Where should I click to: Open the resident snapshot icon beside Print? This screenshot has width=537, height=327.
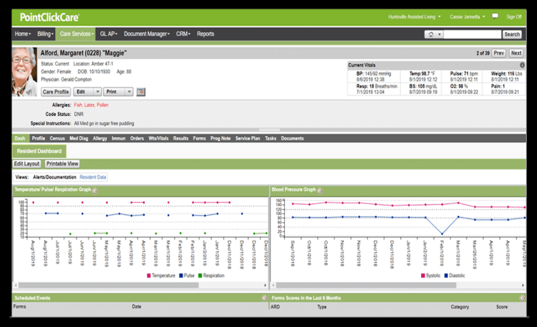pos(141,92)
